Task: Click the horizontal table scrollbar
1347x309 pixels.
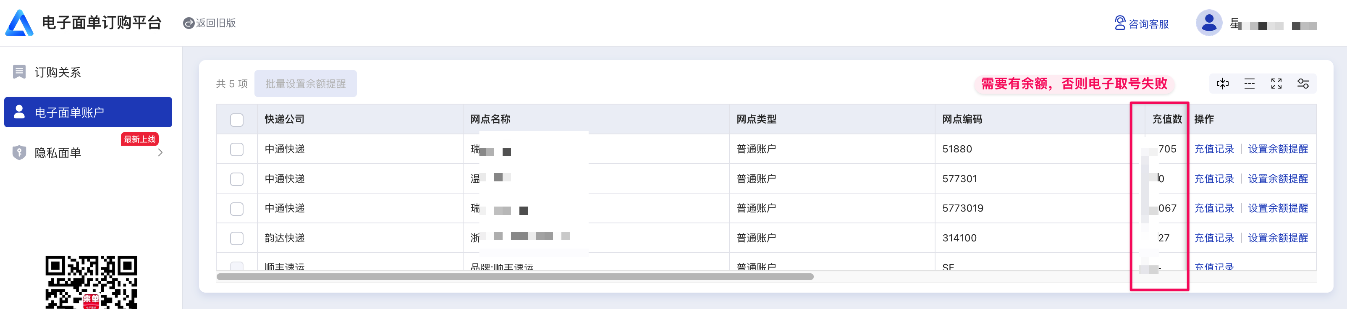Action: 514,277
